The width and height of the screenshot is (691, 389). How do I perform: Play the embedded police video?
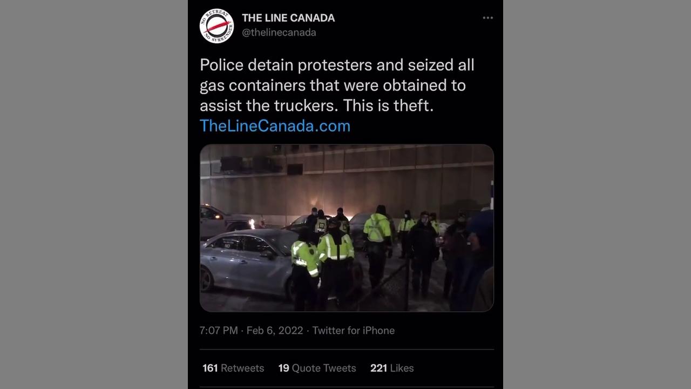[347, 228]
